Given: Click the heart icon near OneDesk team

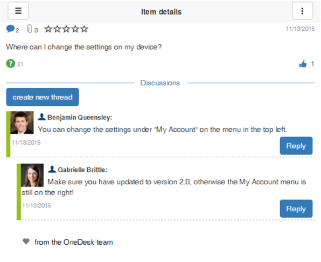Looking at the screenshot, I should click(26, 241).
